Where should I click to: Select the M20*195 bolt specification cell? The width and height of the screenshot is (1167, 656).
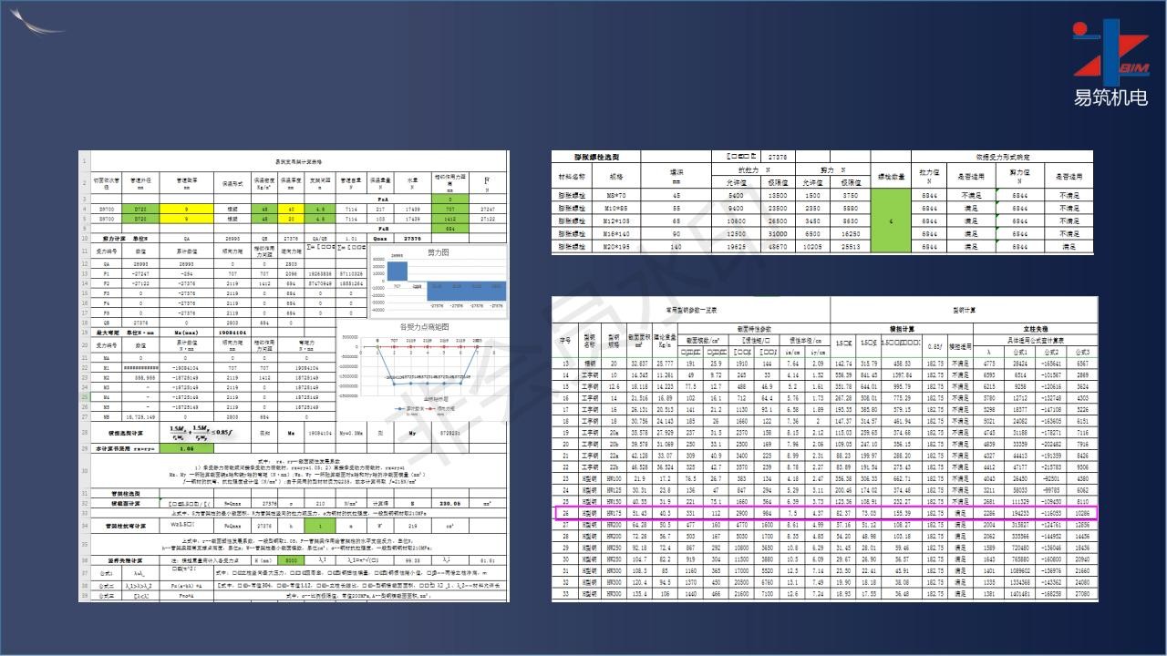pyautogui.click(x=615, y=247)
